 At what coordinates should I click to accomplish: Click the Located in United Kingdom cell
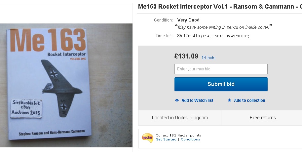pos(180,118)
